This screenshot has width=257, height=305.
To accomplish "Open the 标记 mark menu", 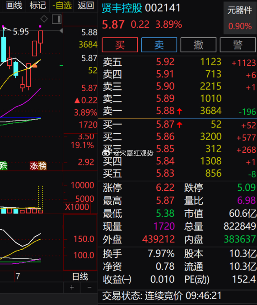I will click(x=38, y=5).
